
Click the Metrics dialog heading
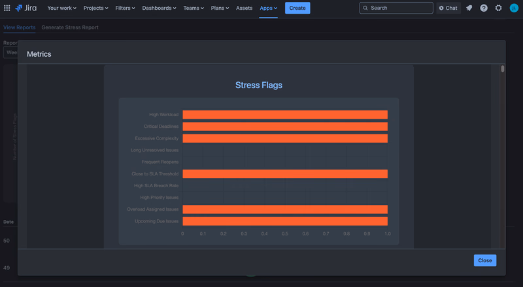(x=39, y=54)
